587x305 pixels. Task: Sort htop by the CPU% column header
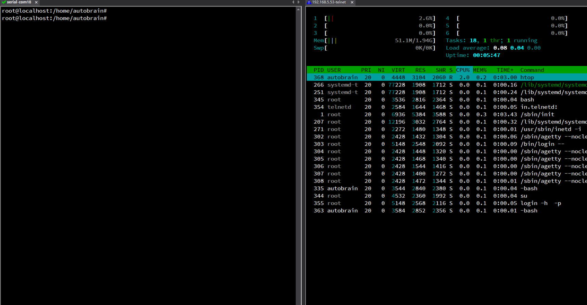(x=463, y=70)
